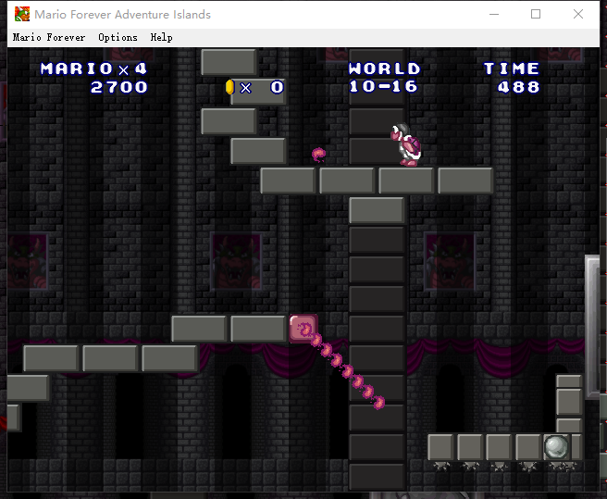Click the Bowser portrait at the left edge

(28, 261)
